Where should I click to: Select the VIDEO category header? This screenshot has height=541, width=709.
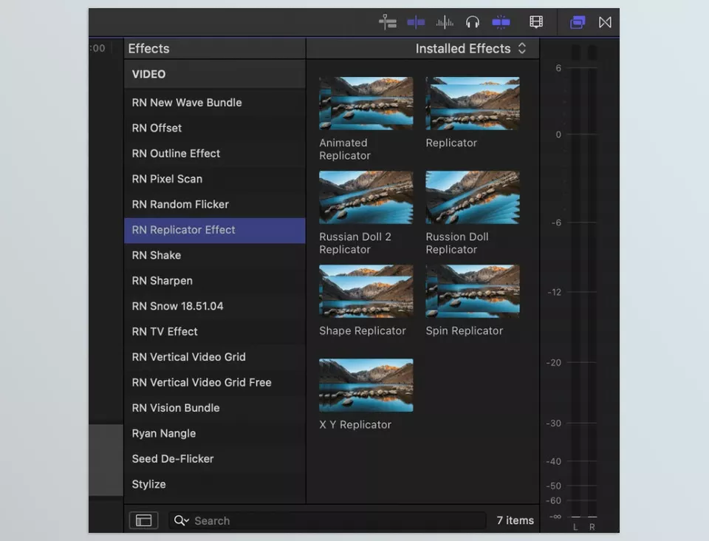tap(215, 74)
